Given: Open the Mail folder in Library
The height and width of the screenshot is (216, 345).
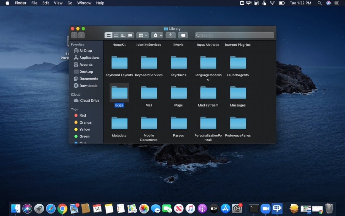Looking at the screenshot, I should [x=149, y=93].
